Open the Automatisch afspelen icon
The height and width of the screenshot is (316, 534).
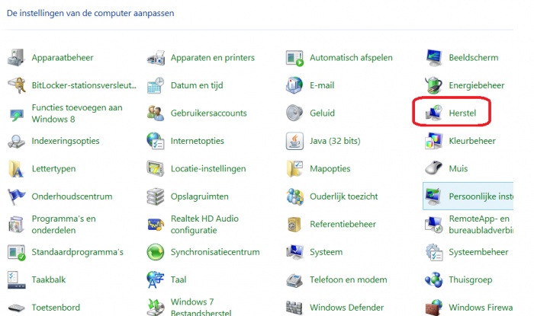tap(294, 58)
